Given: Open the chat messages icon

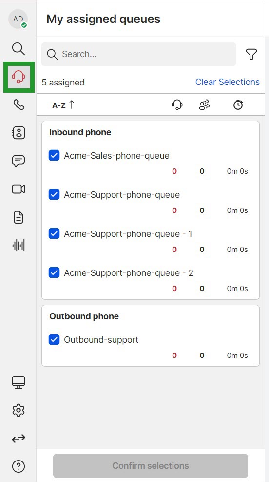Looking at the screenshot, I should point(19,161).
